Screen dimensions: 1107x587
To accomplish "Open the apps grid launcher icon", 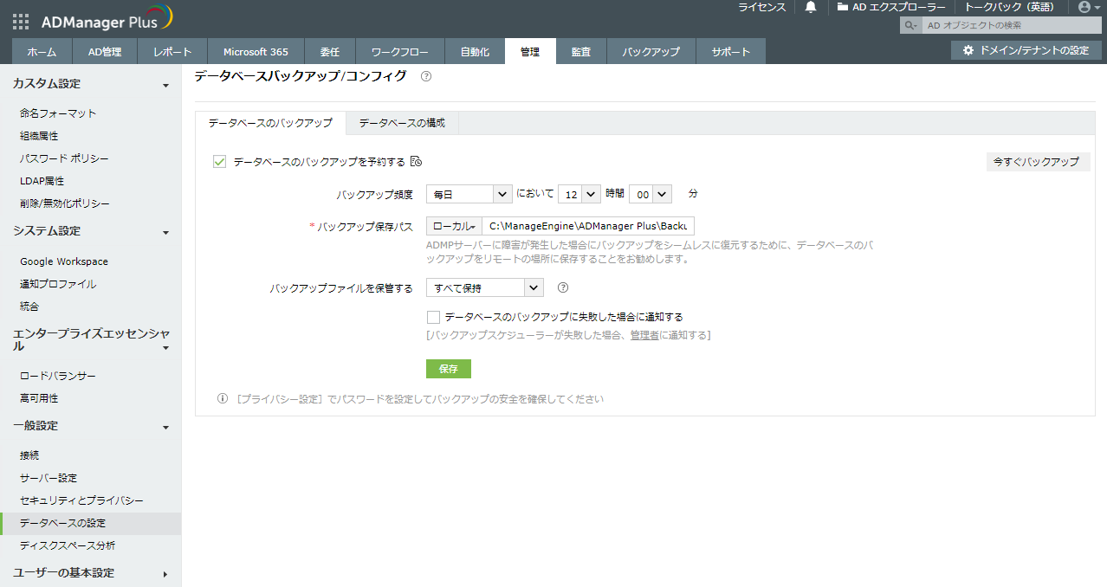I will tap(21, 22).
